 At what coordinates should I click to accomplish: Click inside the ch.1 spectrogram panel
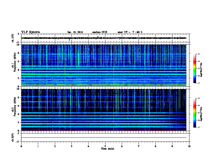click(x=104, y=65)
